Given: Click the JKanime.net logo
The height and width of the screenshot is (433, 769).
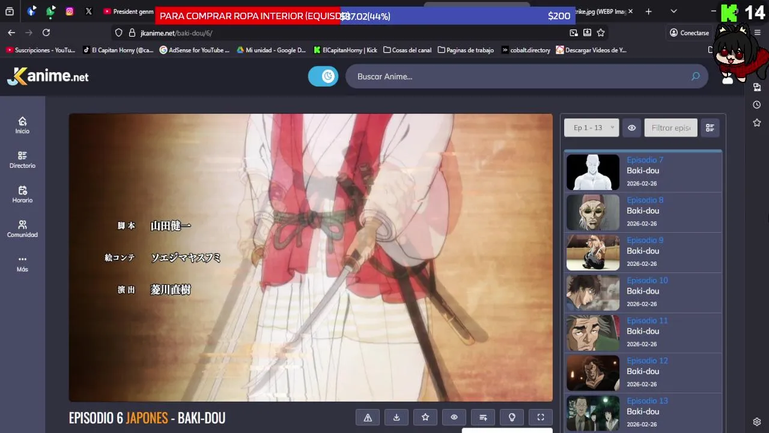Looking at the screenshot, I should (48, 76).
